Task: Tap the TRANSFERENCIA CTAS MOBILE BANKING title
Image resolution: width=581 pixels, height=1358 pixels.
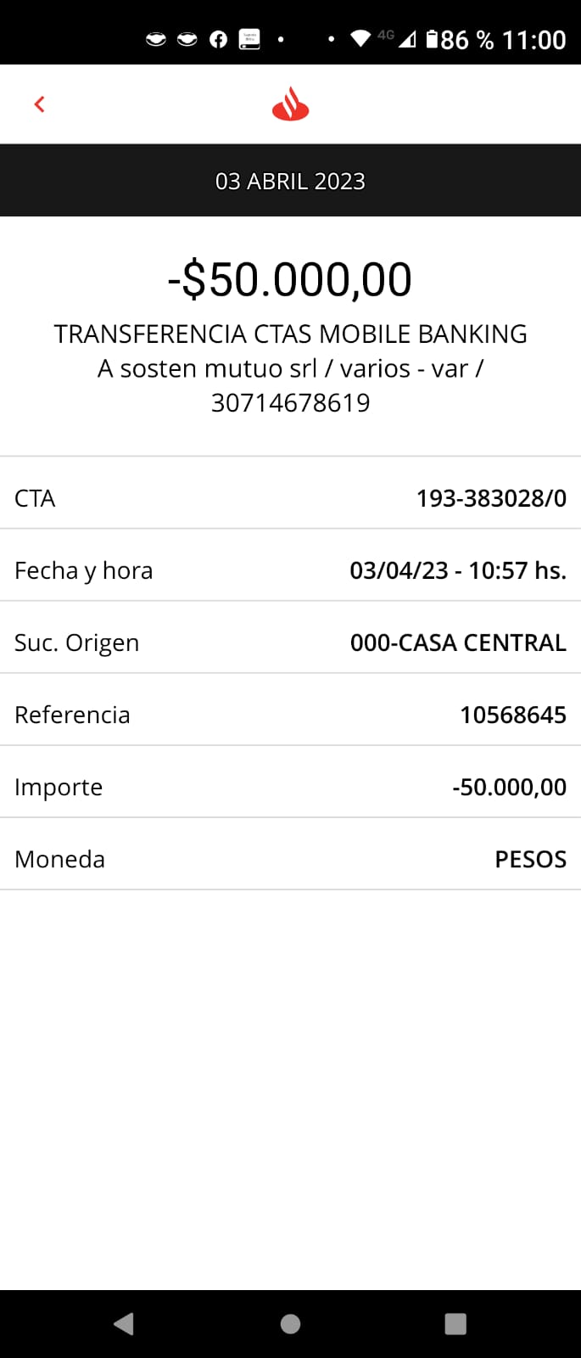Action: 290,334
